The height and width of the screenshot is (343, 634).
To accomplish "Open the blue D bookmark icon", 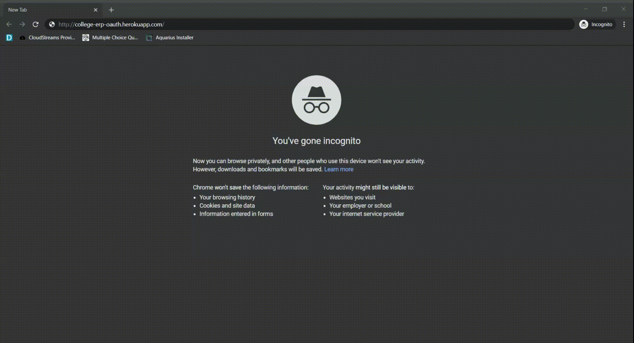I will [9, 38].
